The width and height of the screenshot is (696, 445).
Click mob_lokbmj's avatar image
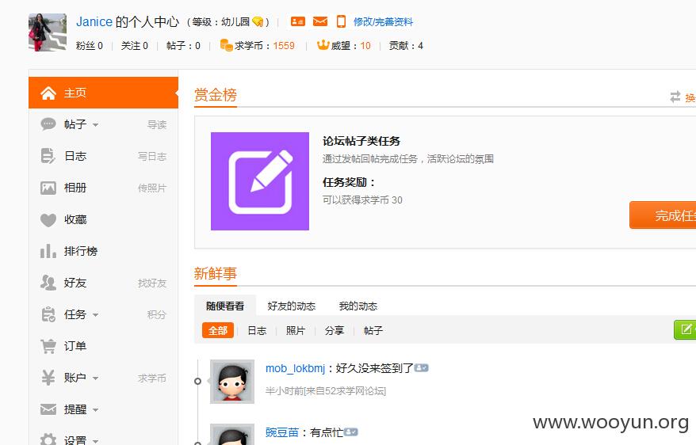[232, 381]
